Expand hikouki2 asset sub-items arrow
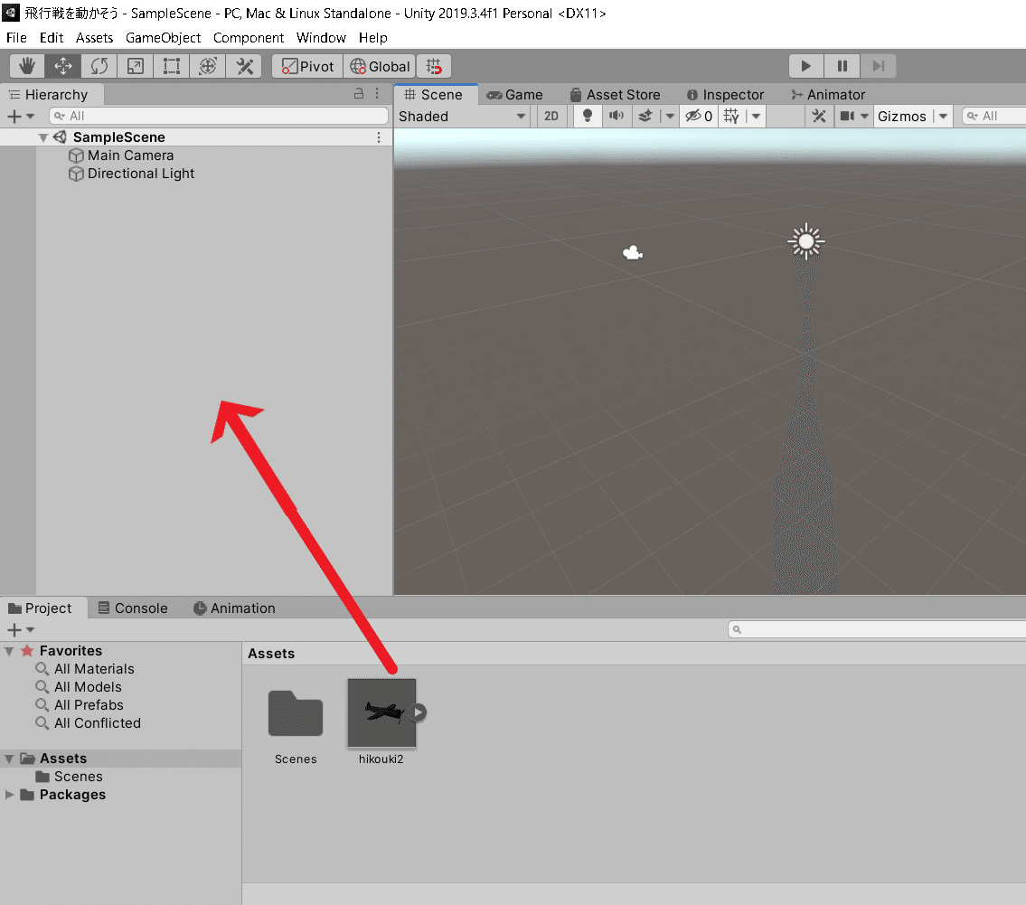 (x=419, y=712)
